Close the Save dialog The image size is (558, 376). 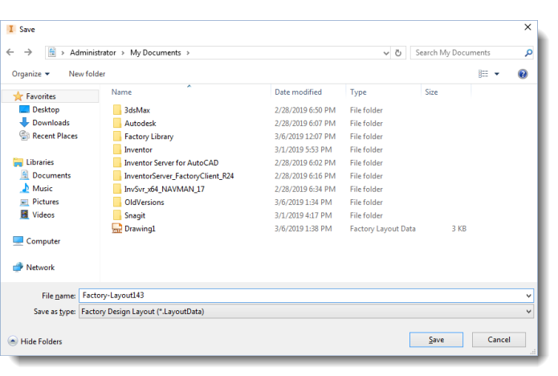click(527, 27)
